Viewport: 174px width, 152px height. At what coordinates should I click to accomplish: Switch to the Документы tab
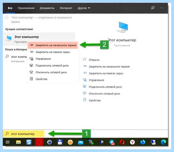tap(47, 8)
